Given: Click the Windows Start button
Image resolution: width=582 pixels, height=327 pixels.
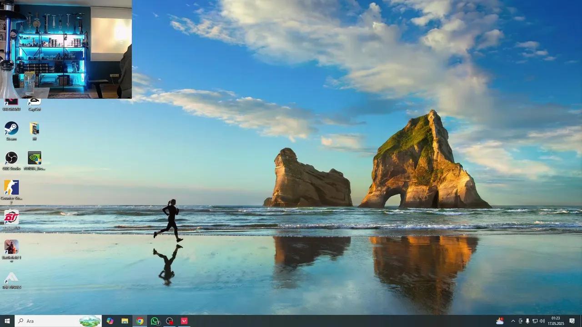Looking at the screenshot, I should (7, 321).
